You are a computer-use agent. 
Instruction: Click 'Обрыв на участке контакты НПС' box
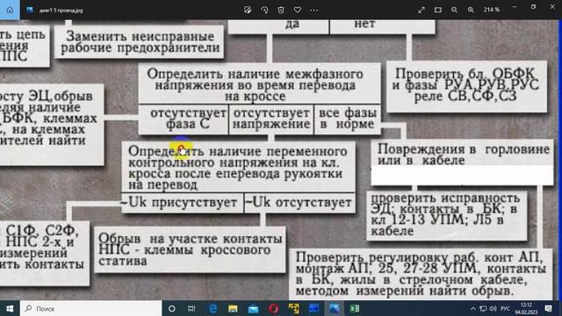tap(190, 249)
